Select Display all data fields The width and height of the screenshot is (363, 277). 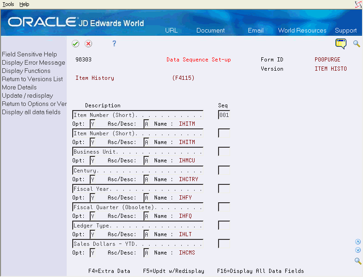point(31,112)
